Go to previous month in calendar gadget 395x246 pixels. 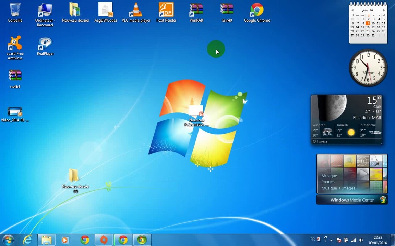tap(352, 10)
